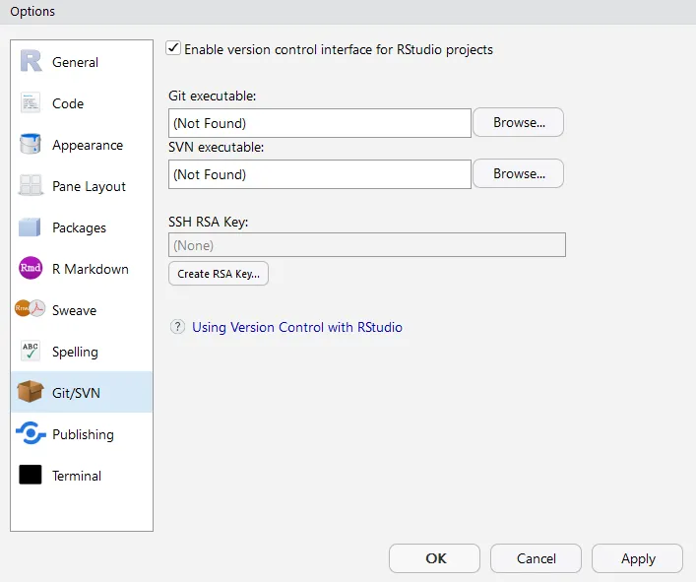Select the Packages box icon
The width and height of the screenshot is (696, 582).
coord(31,227)
